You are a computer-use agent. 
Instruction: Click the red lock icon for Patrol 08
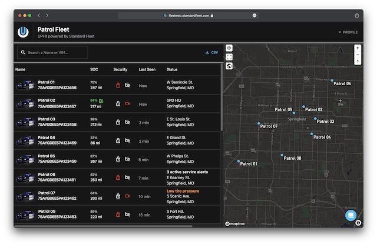tap(118, 214)
